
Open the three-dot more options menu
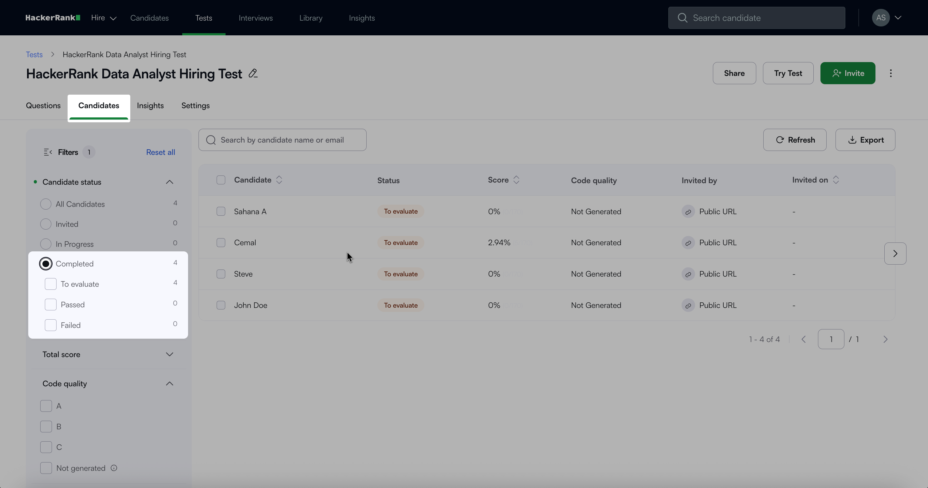click(x=891, y=73)
